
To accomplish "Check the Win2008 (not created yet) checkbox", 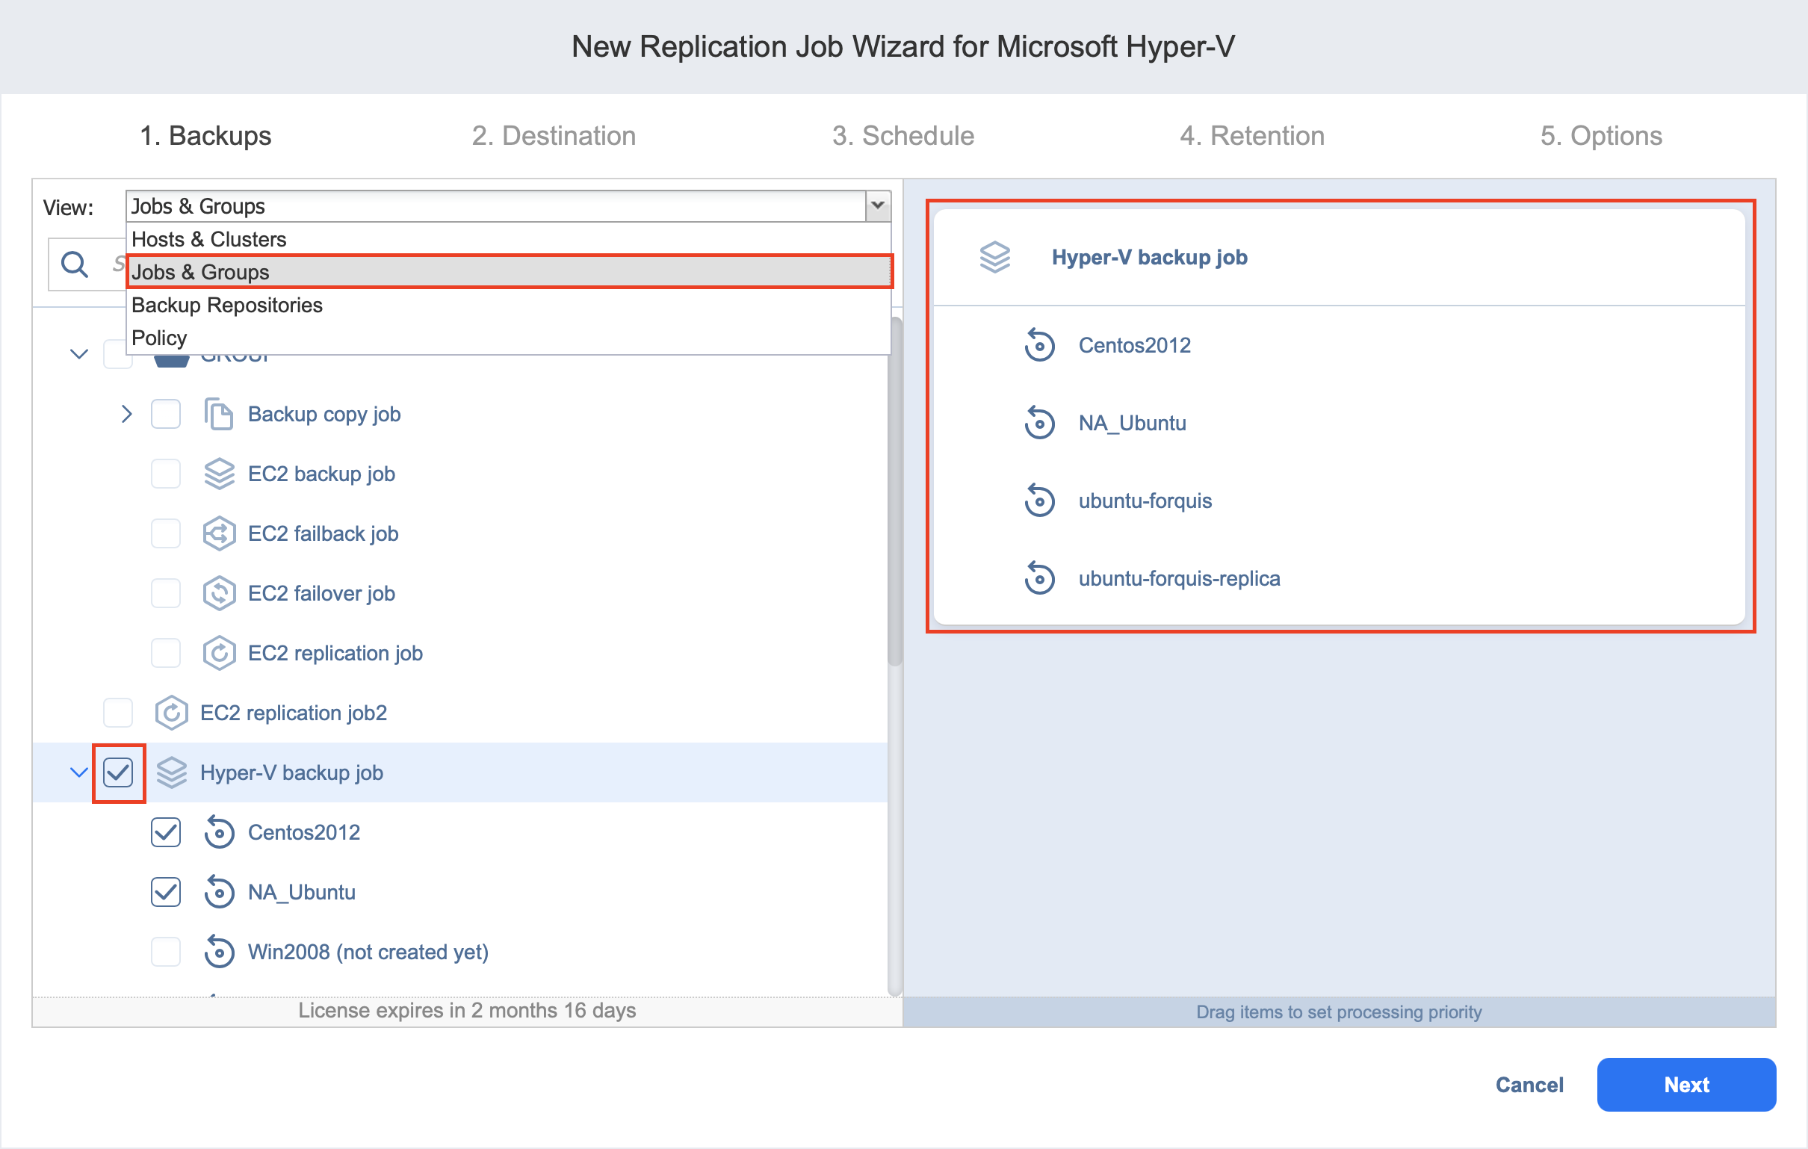I will [x=165, y=953].
